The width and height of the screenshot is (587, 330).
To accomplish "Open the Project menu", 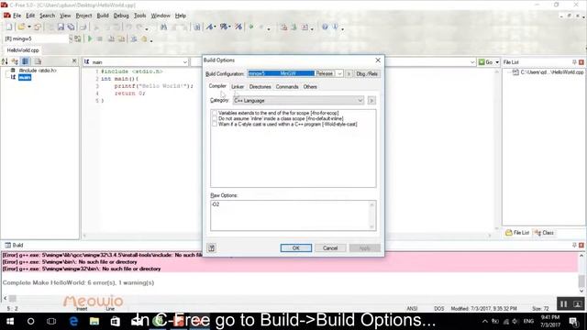I will pyautogui.click(x=83, y=16).
